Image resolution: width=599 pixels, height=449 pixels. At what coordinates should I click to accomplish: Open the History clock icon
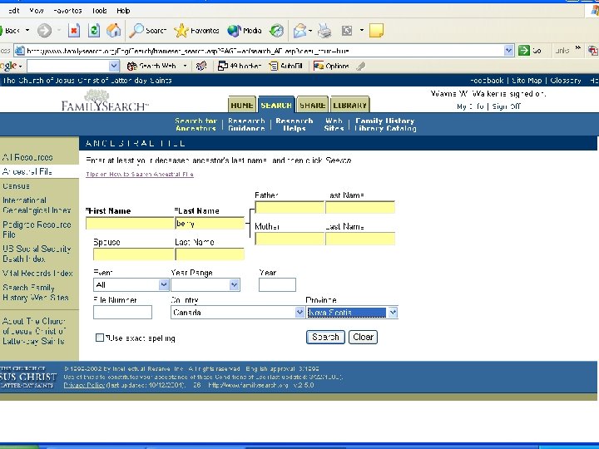coord(276,31)
